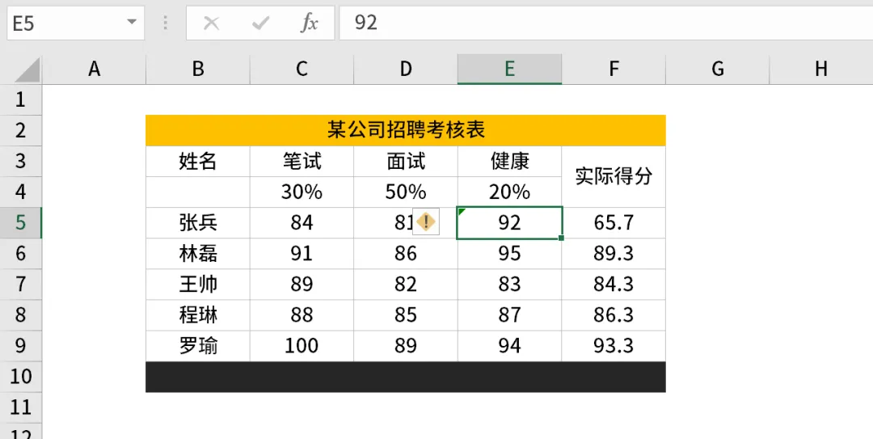Select column F header

(614, 69)
